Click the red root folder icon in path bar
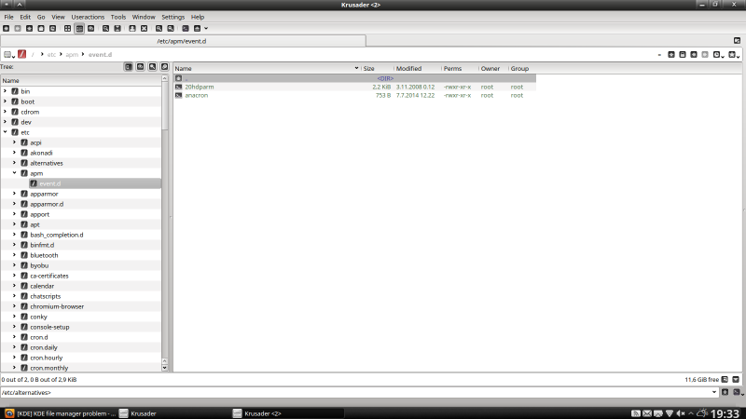Viewport: 746px width, 419px height. coord(22,55)
